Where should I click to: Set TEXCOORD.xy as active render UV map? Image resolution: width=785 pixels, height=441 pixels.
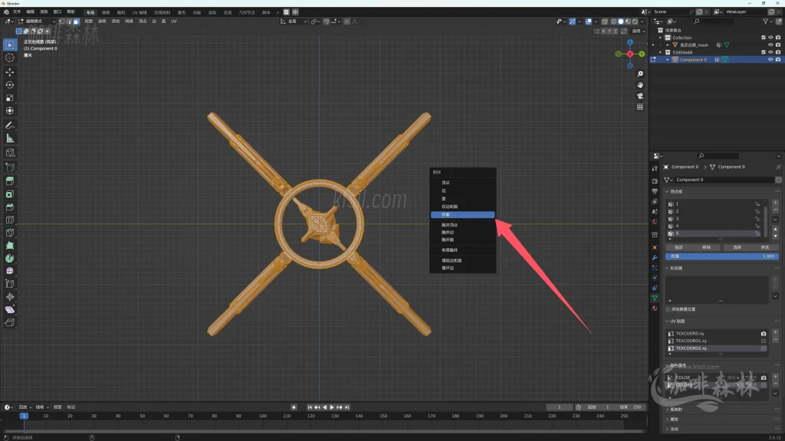click(x=764, y=334)
